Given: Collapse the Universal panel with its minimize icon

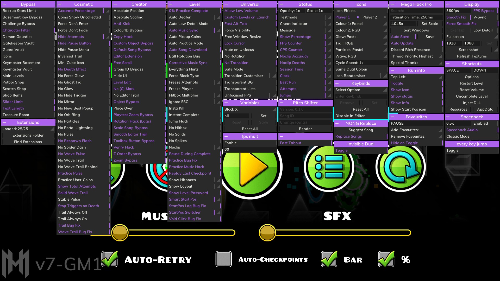Looking at the screenshot, I should (x=226, y=4).
